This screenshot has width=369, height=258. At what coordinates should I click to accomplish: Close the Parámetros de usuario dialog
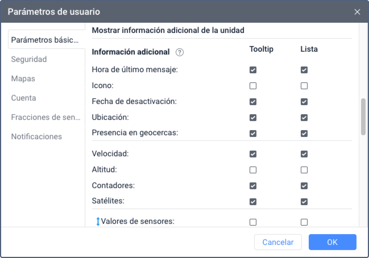(x=357, y=11)
